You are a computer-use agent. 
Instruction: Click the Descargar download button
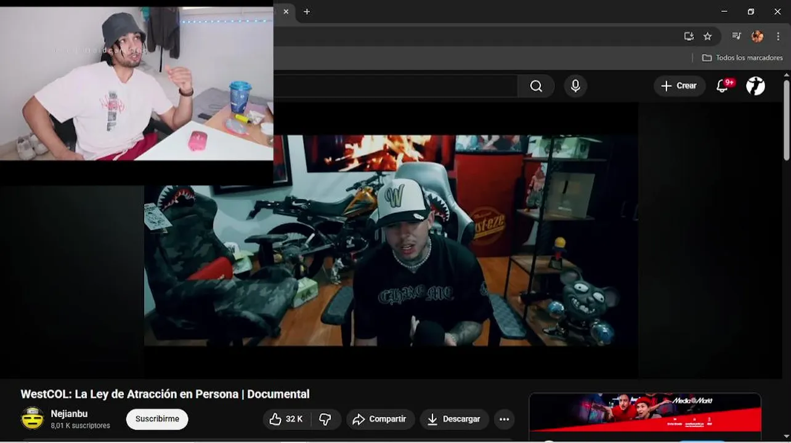point(454,419)
